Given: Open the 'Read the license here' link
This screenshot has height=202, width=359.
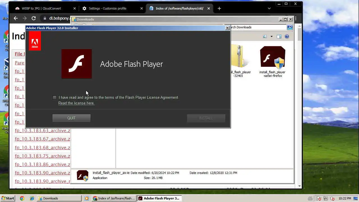Looking at the screenshot, I should coord(76,103).
